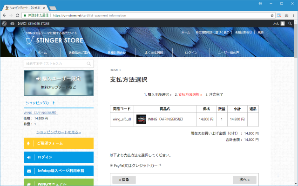Viewport: 298px width, 186px height.
Task: Click 合計金額 total line
Action: (x=242, y=139)
